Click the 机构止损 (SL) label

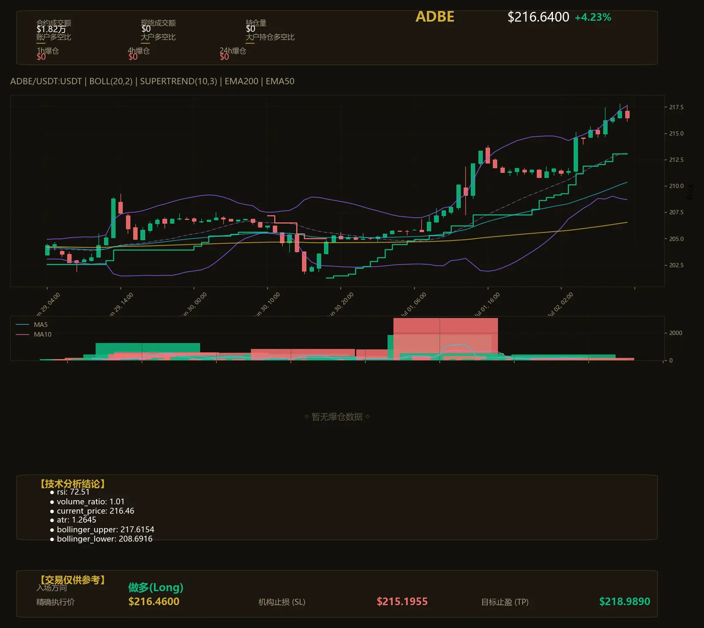pyautogui.click(x=282, y=602)
